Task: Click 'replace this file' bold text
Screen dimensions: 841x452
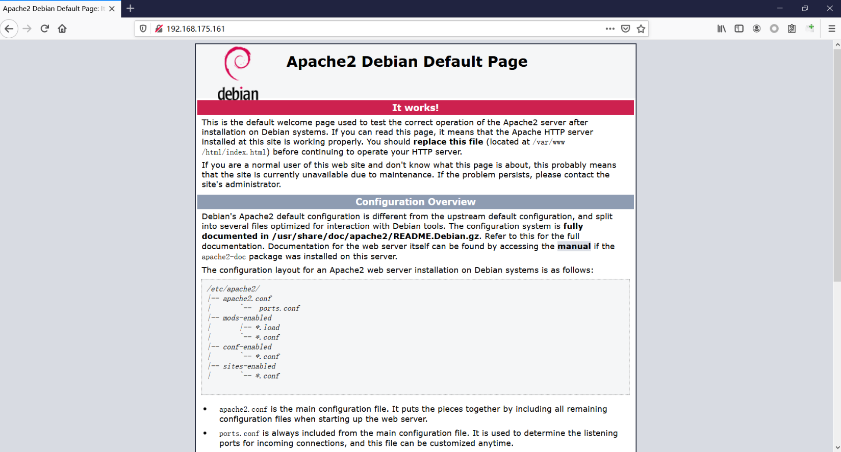Action: 448,142
